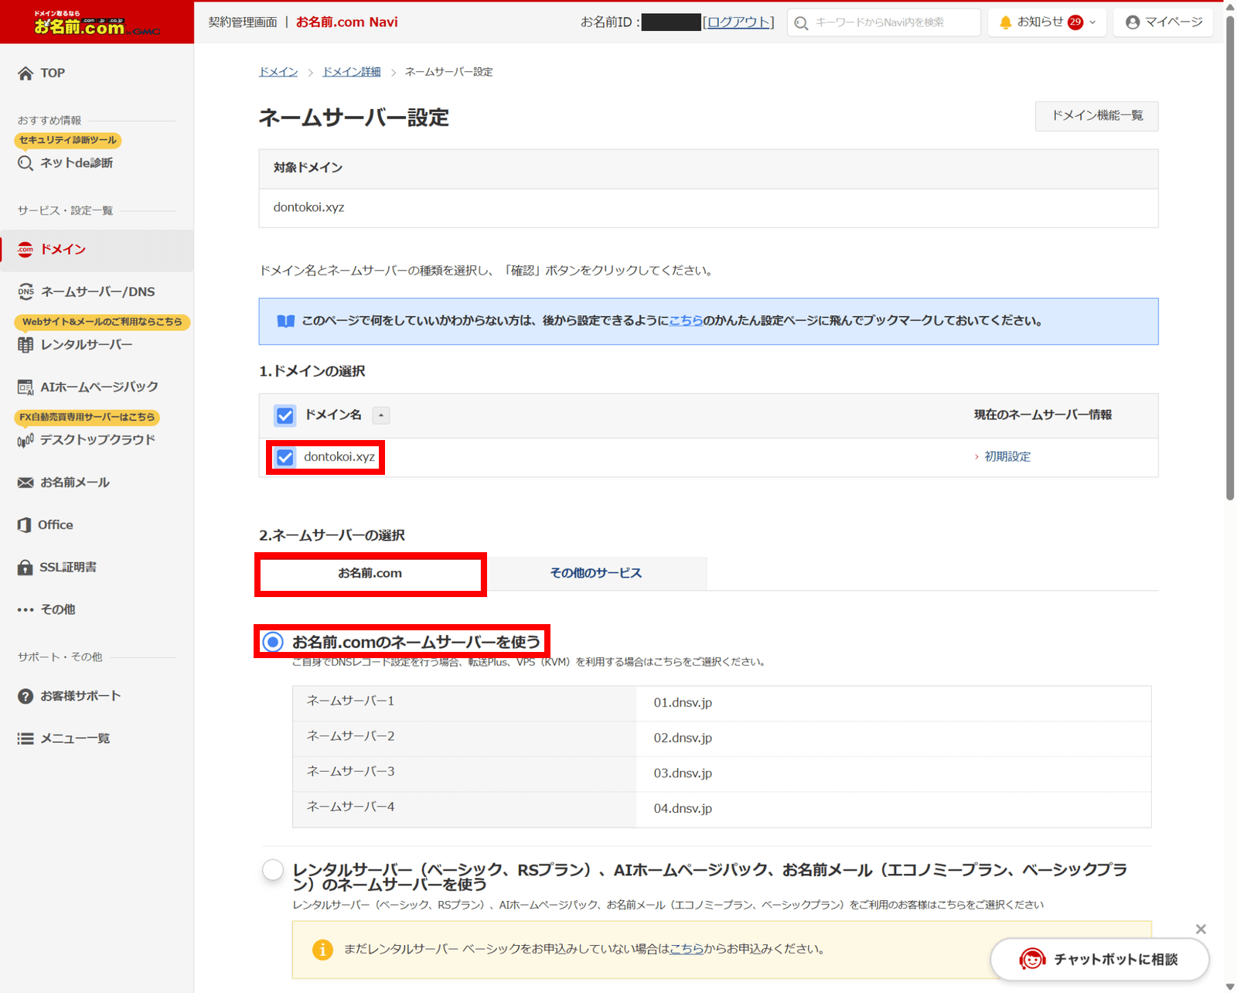This screenshot has width=1237, height=993.
Task: Switch to the お名前.com tab
Action: 370,574
